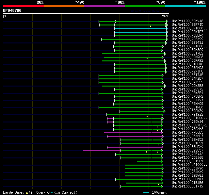Click the arrowhead ending the B9MVJ8 alignment
Image resolution: width=209 pixels, height=195 pixels.
pyautogui.click(x=167, y=21)
